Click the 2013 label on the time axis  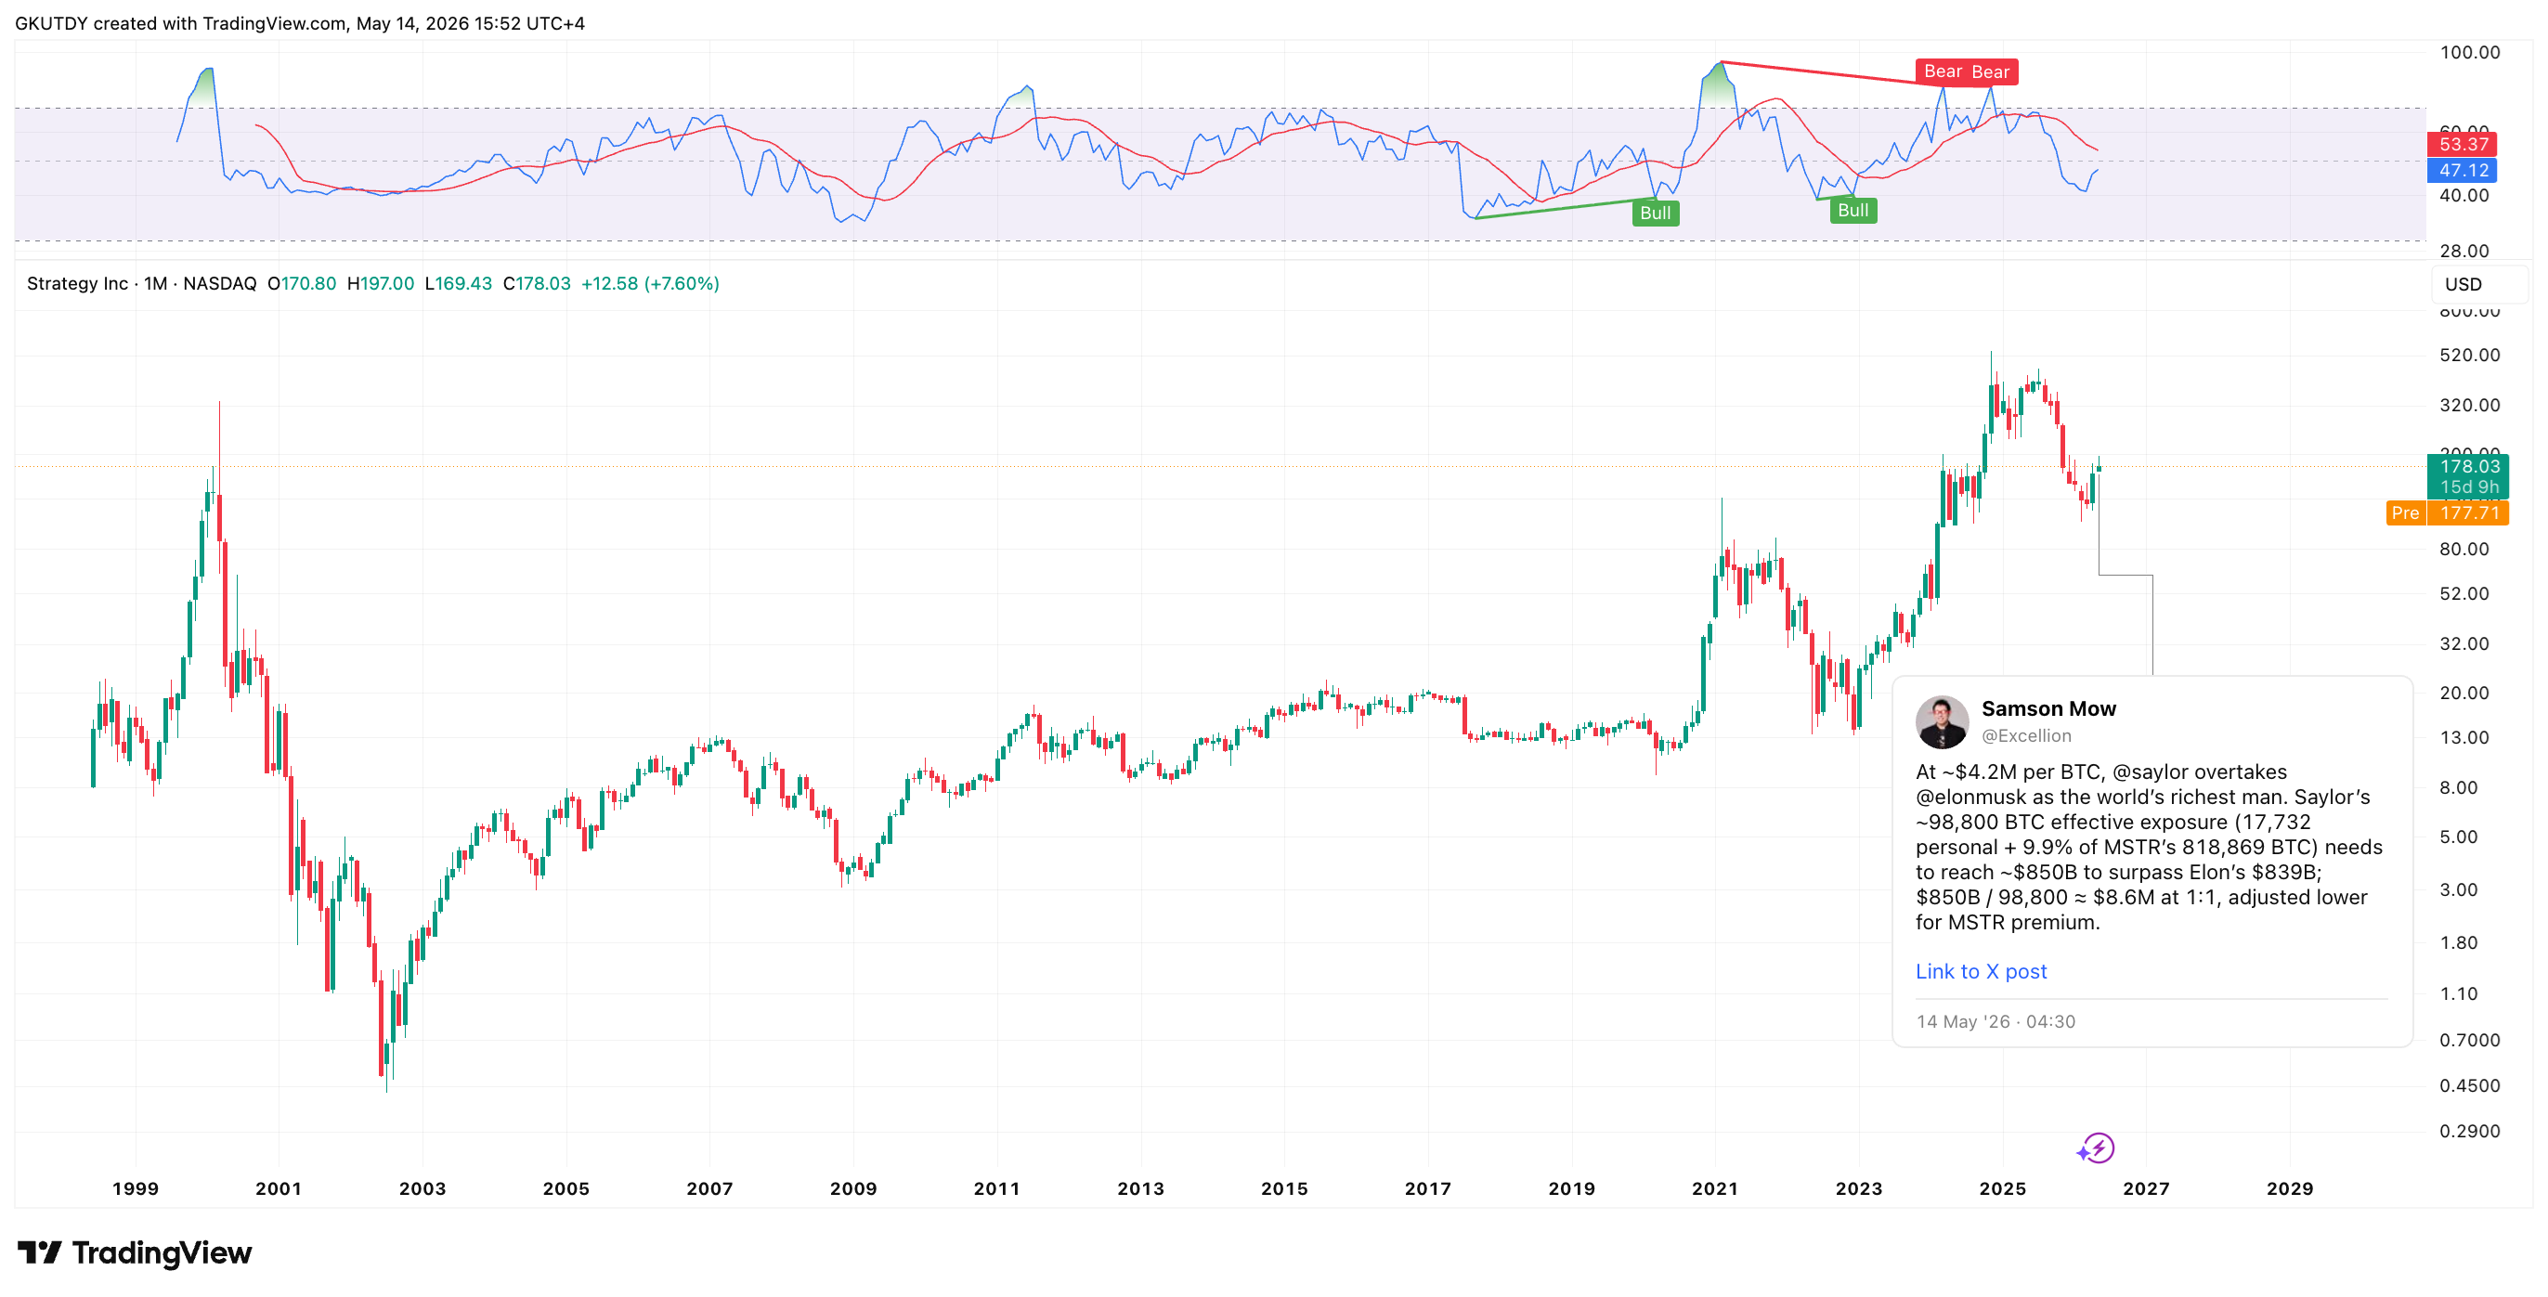click(1140, 1188)
